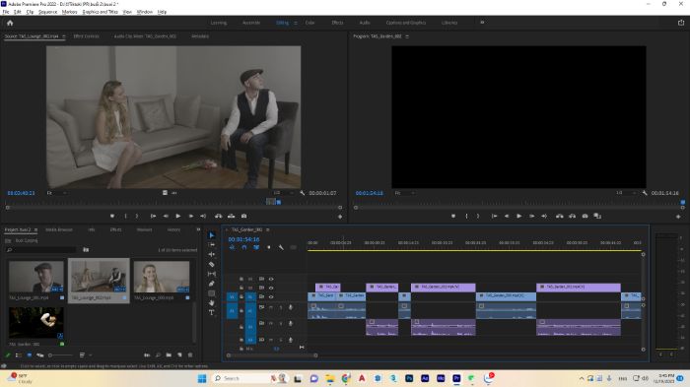Select the Razor tool in the tools panel
690x387 pixels.
pos(212,264)
